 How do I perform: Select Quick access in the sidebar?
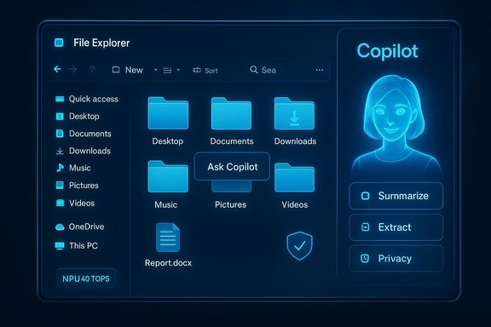pos(87,99)
